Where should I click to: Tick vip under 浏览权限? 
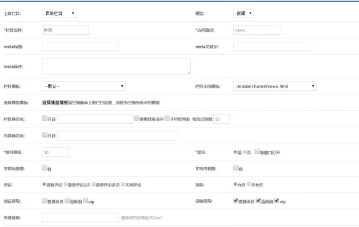click(x=85, y=200)
